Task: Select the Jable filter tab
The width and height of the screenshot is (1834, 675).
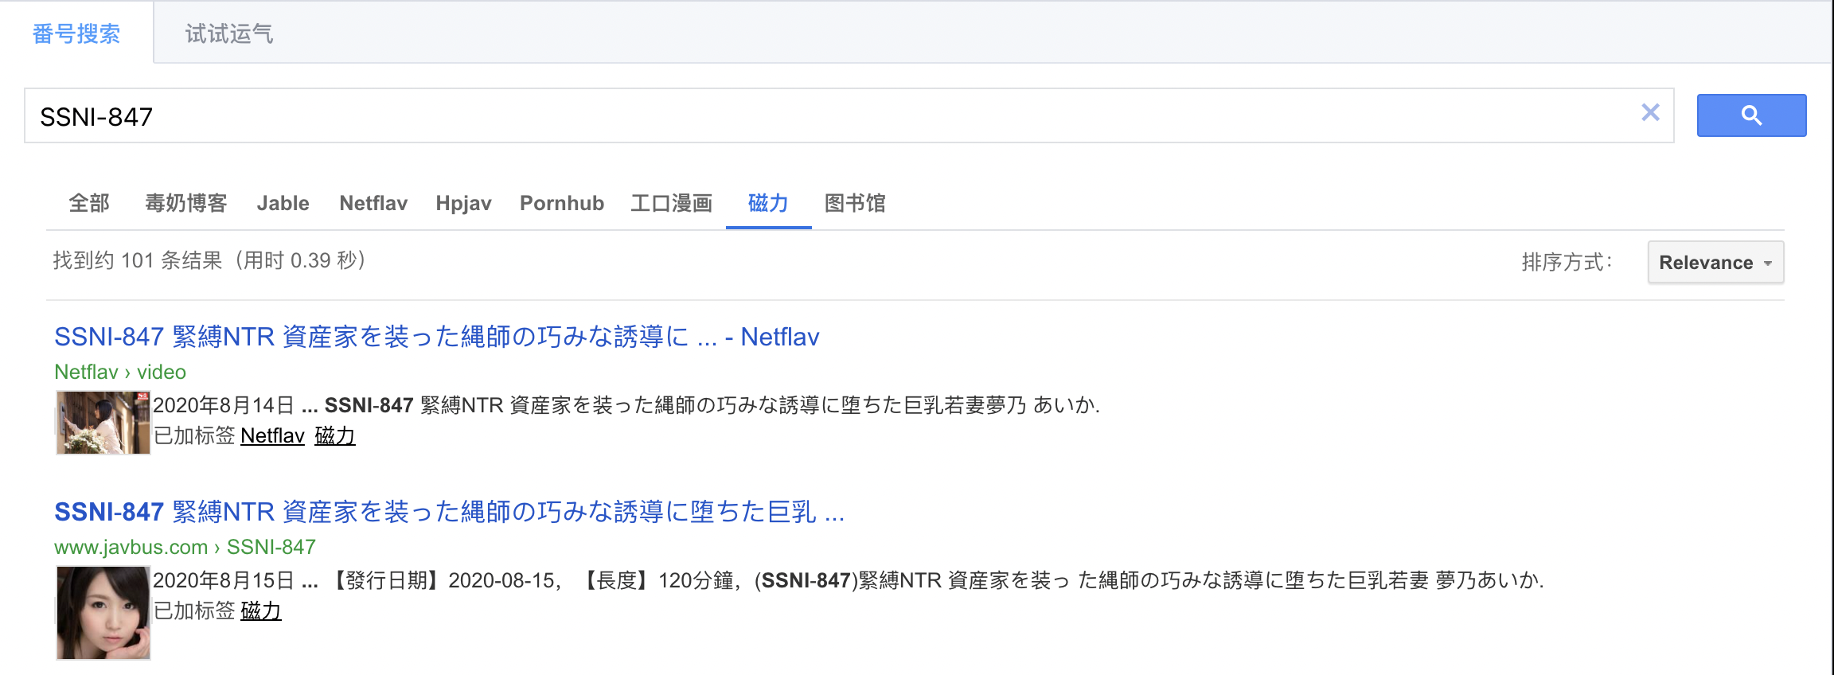Action: (x=283, y=203)
